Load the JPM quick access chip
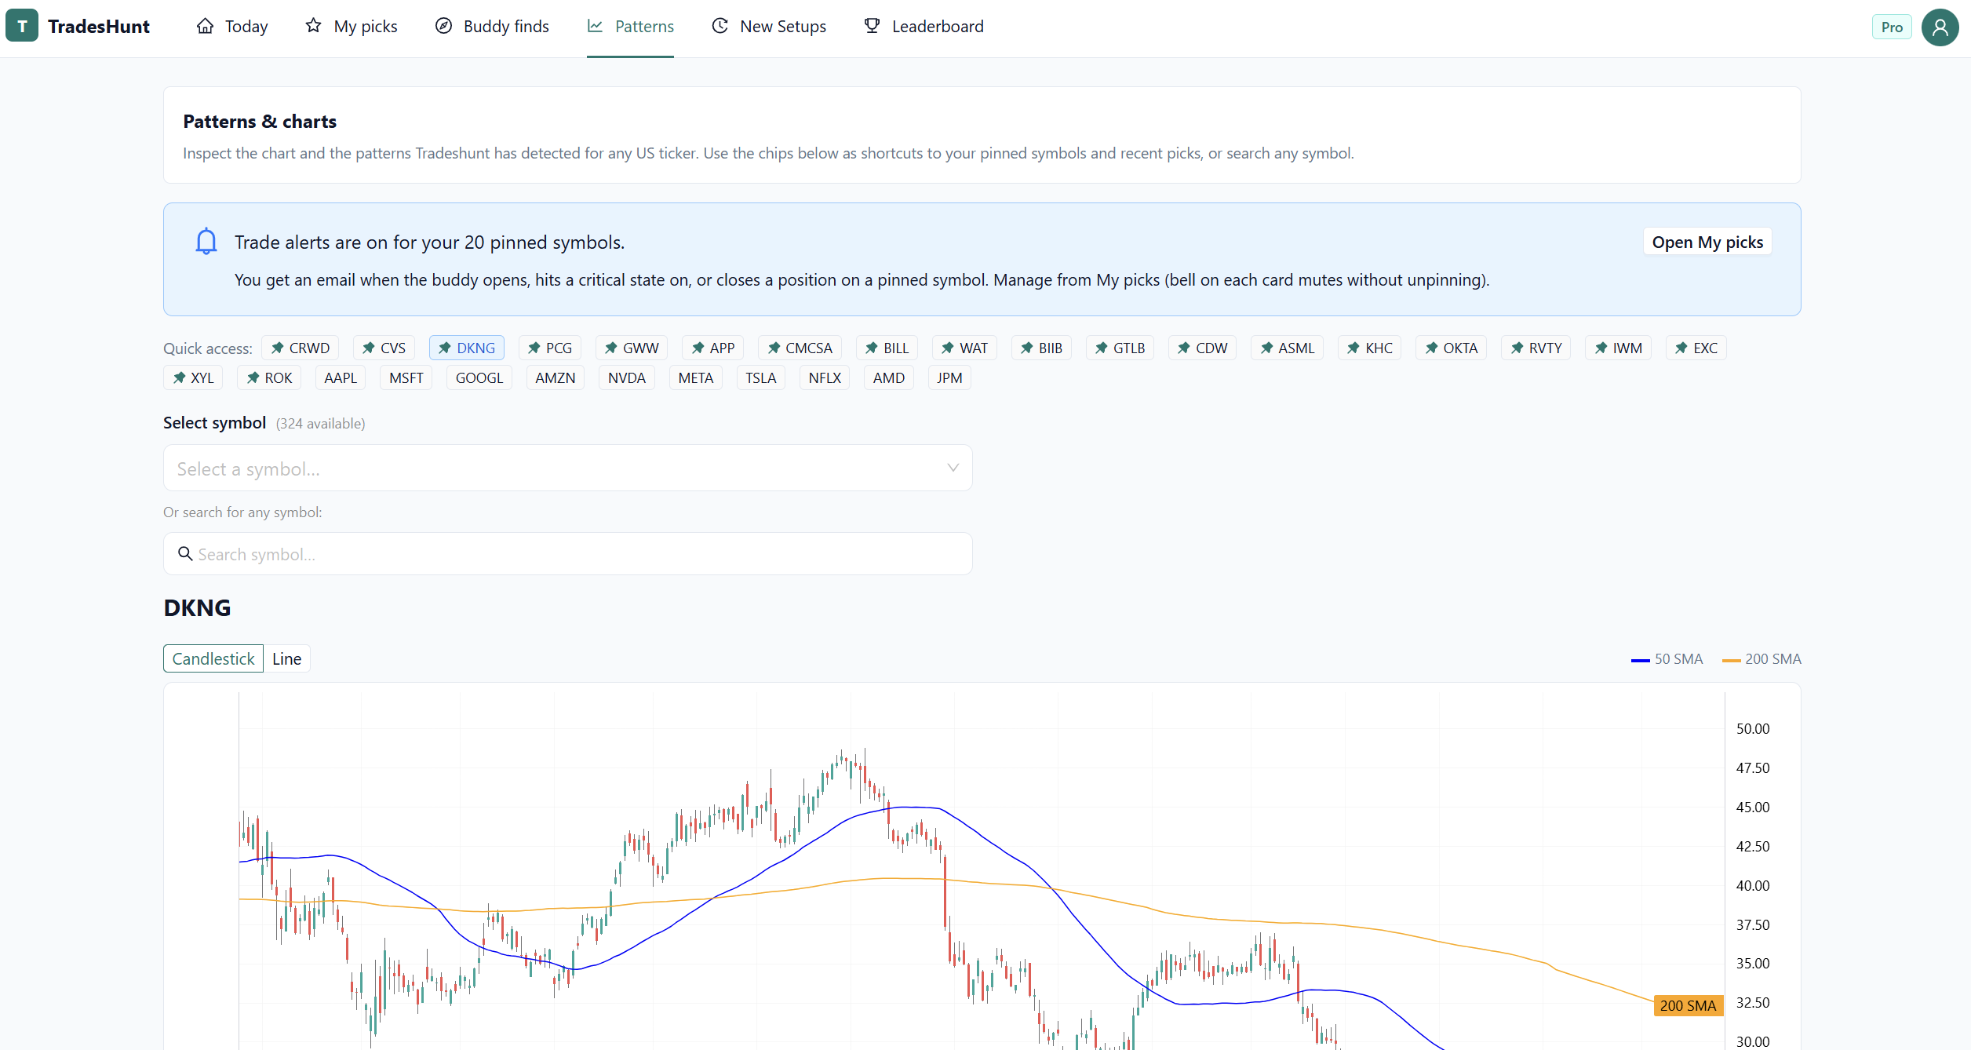 coord(949,377)
